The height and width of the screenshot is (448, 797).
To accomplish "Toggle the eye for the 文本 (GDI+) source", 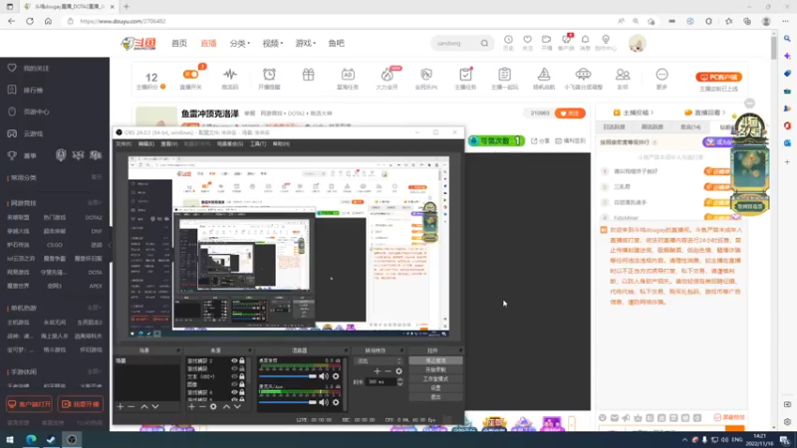I will (234, 376).
